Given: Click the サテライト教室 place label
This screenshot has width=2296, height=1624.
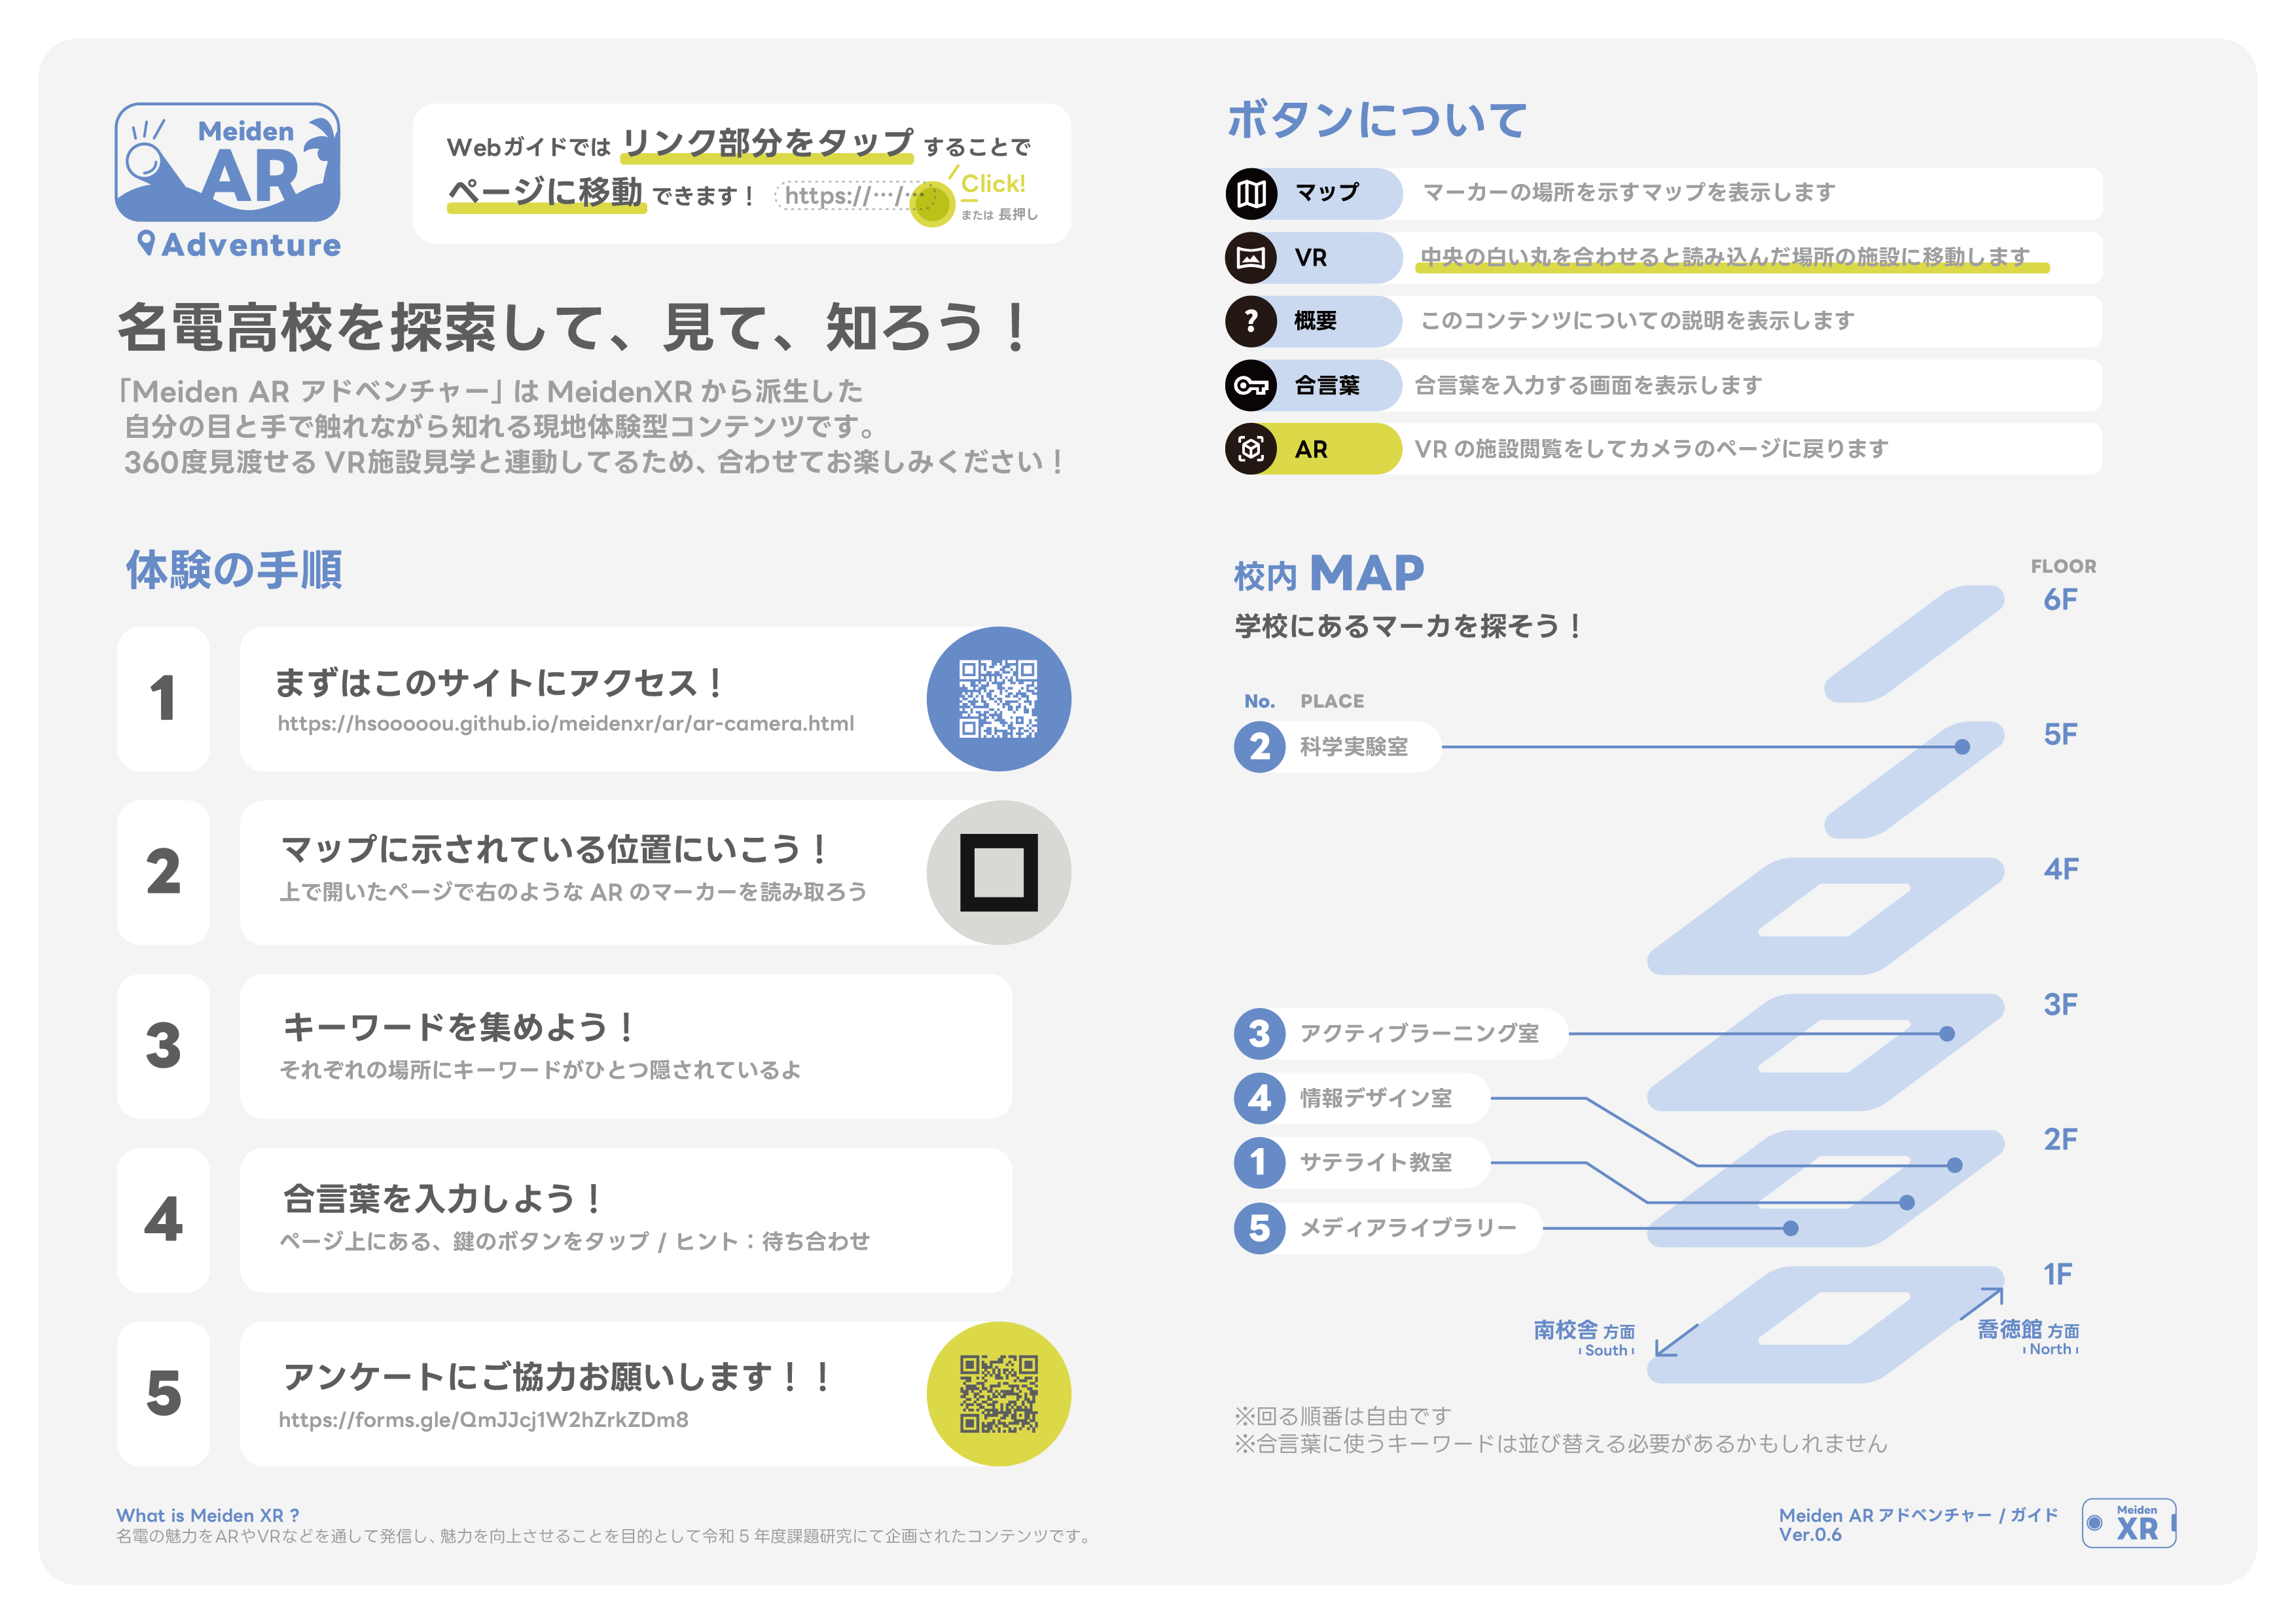Looking at the screenshot, I should tap(1375, 1162).
